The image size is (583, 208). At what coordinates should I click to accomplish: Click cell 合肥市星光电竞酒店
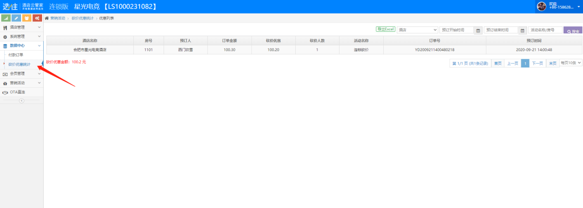pos(90,50)
